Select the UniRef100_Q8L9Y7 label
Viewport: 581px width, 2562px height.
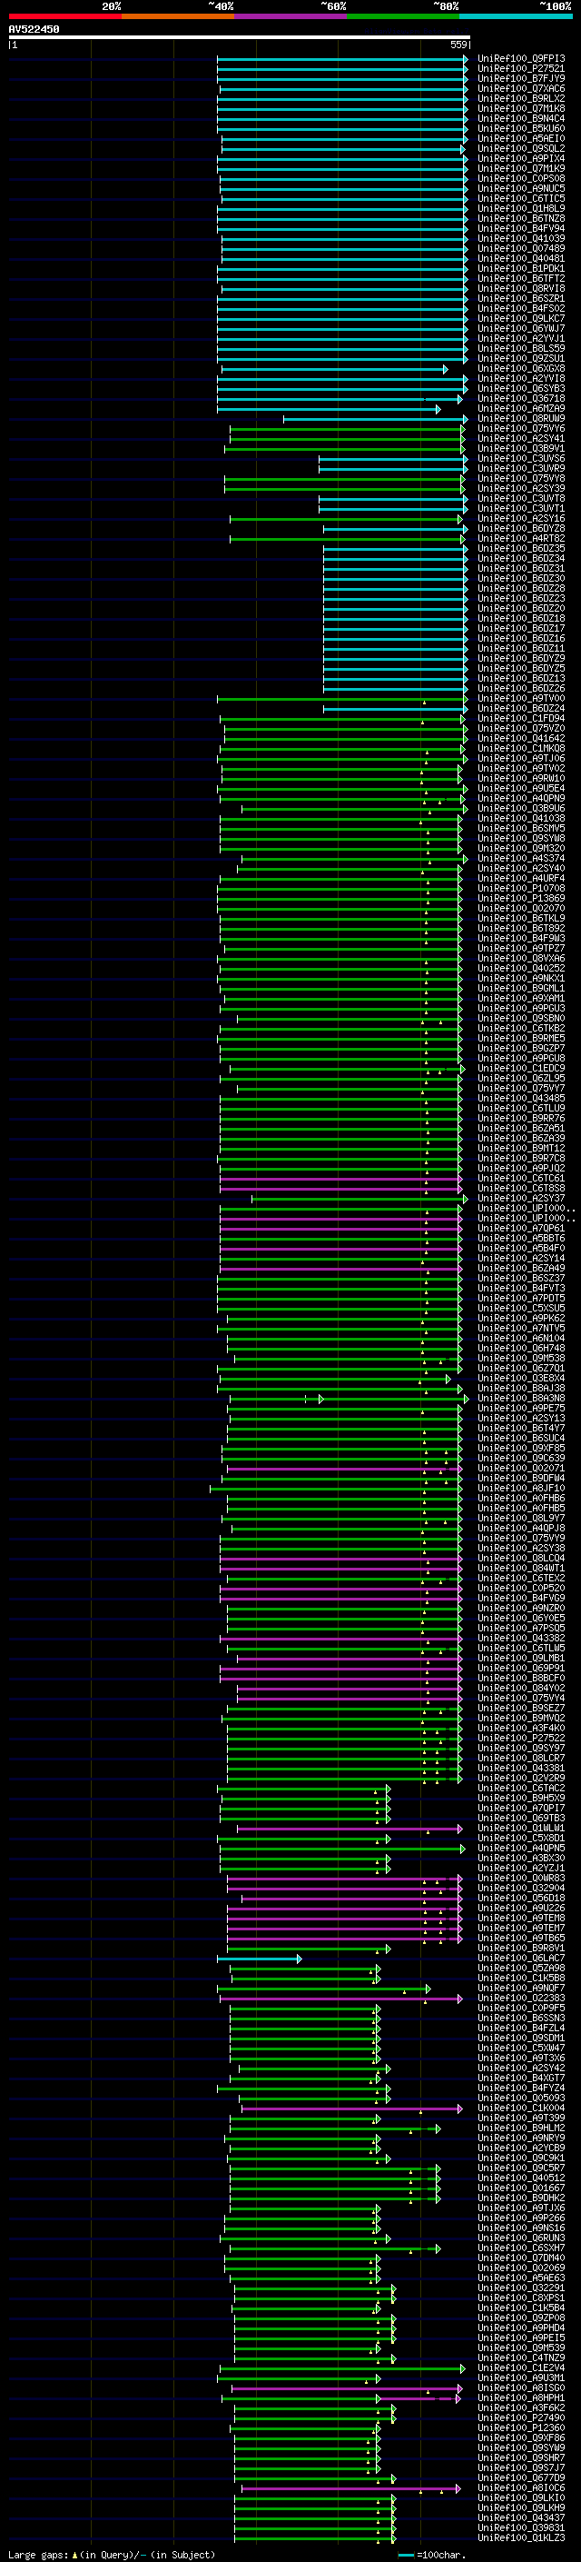[521, 1518]
